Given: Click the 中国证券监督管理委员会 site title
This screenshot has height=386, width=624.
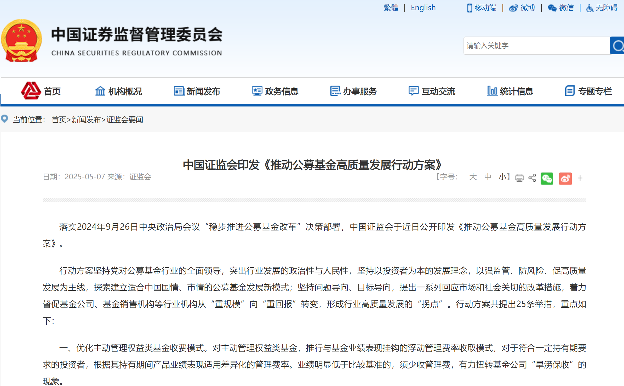Looking at the screenshot, I should [137, 34].
